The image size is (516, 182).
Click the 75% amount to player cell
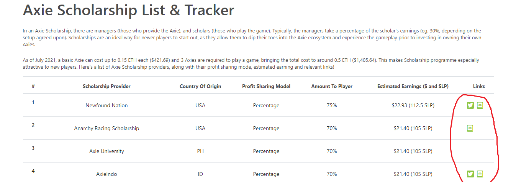332,105
